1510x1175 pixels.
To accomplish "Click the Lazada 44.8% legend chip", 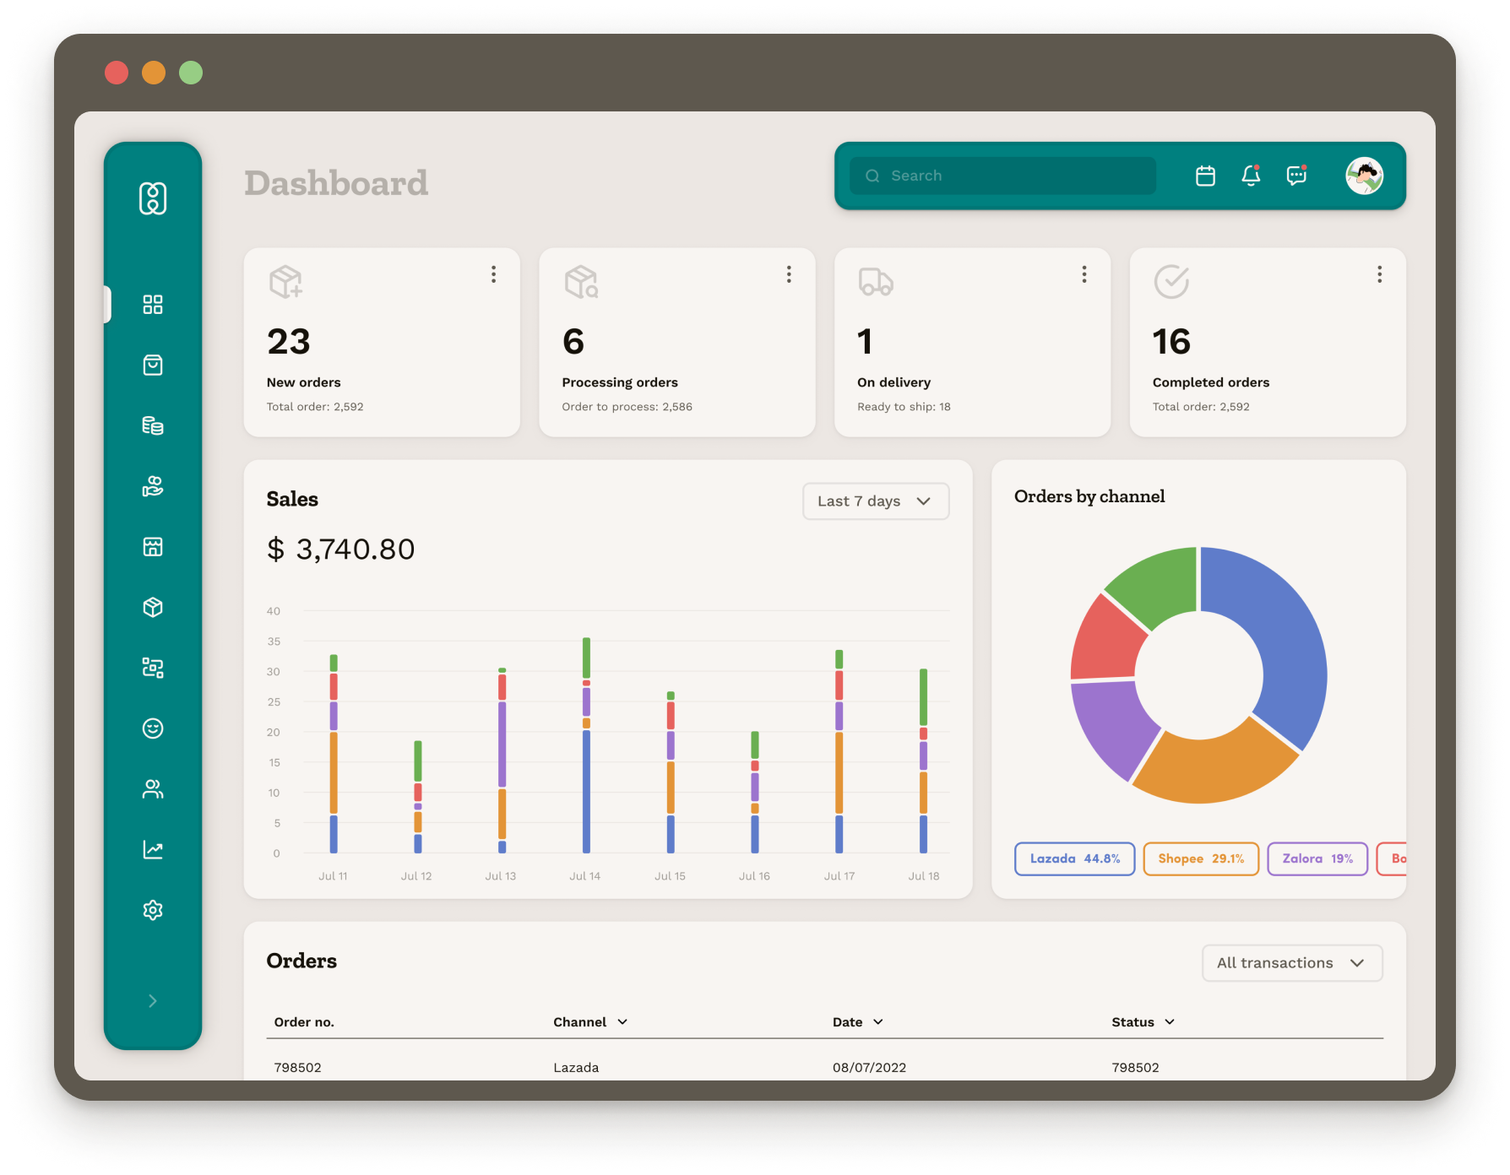I will pos(1074,858).
